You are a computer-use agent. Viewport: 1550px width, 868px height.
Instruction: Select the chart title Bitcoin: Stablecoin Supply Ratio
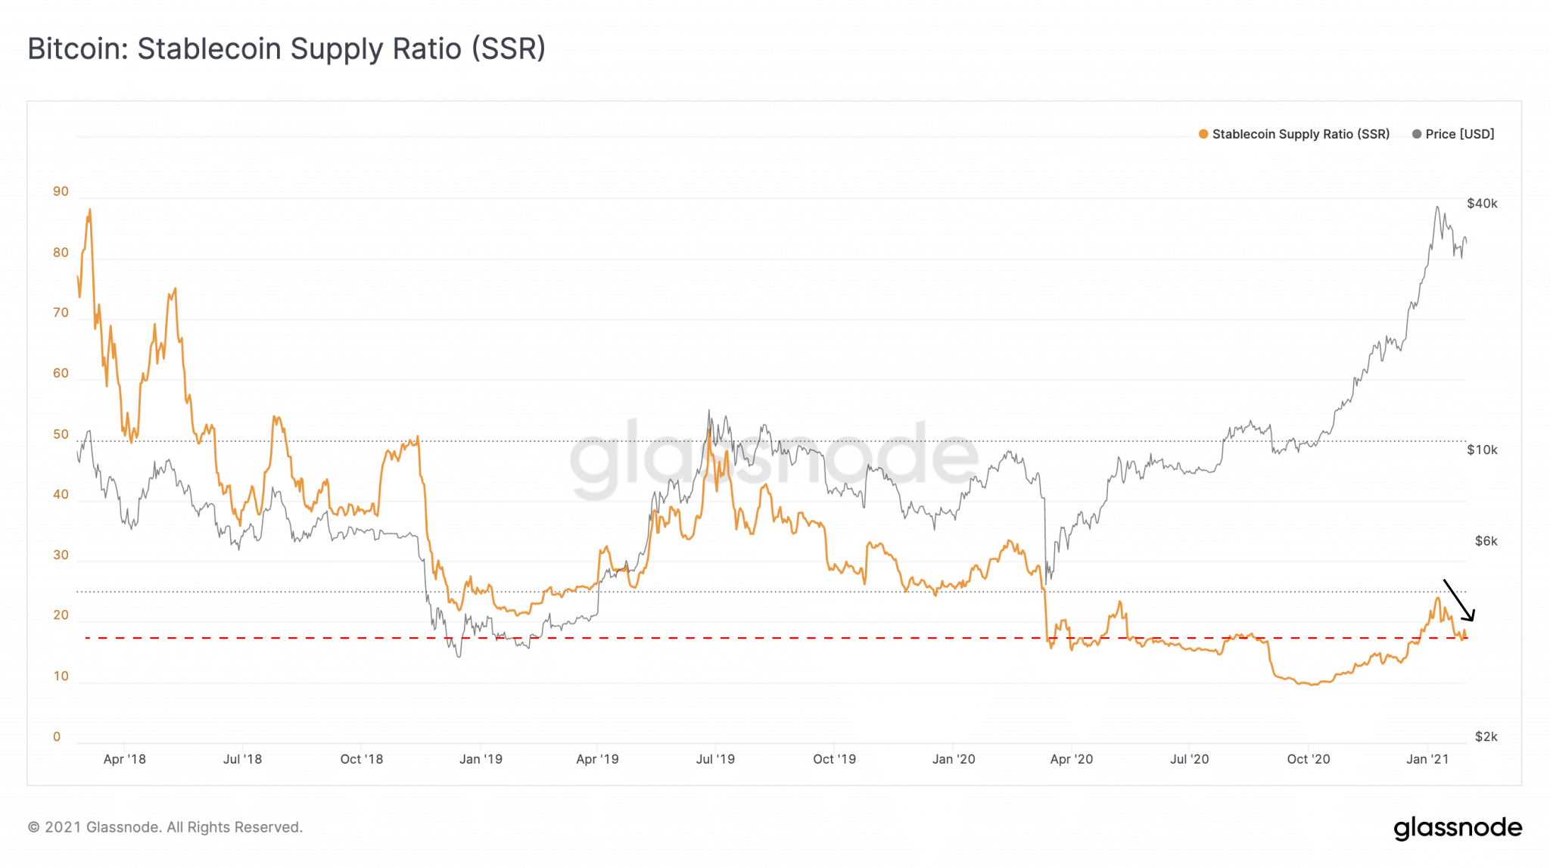(286, 49)
